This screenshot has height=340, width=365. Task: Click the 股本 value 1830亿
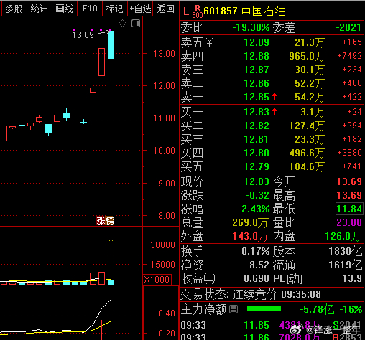coord(345,252)
